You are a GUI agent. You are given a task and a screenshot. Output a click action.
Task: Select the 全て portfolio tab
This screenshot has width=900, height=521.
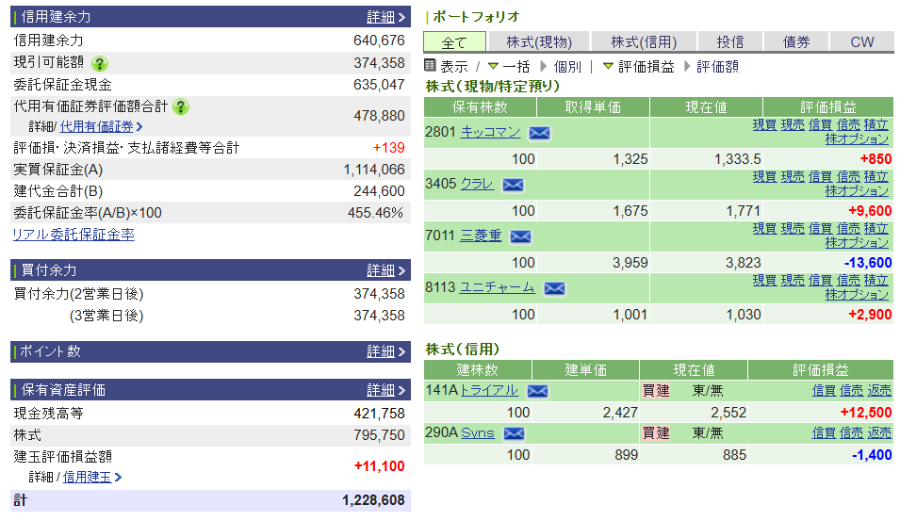tap(454, 42)
